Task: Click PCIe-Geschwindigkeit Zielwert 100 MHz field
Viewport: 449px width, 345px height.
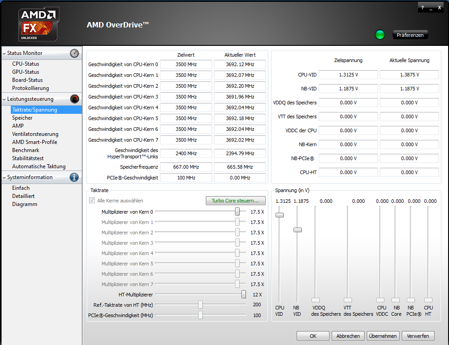Action: (x=186, y=178)
